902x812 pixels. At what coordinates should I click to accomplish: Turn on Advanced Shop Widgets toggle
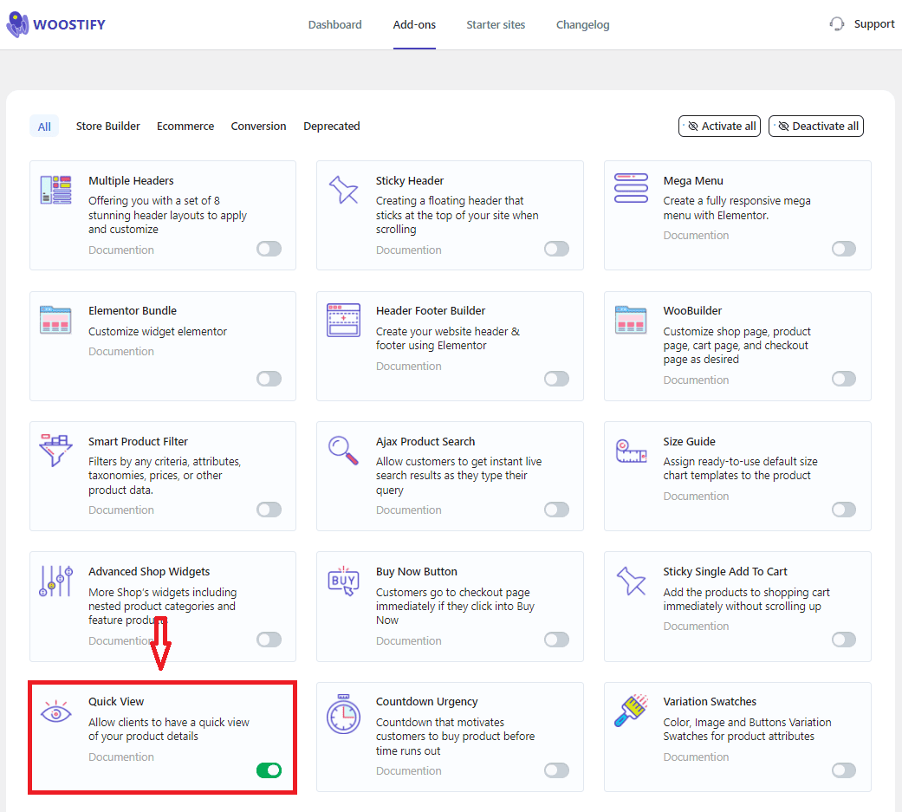(x=269, y=640)
